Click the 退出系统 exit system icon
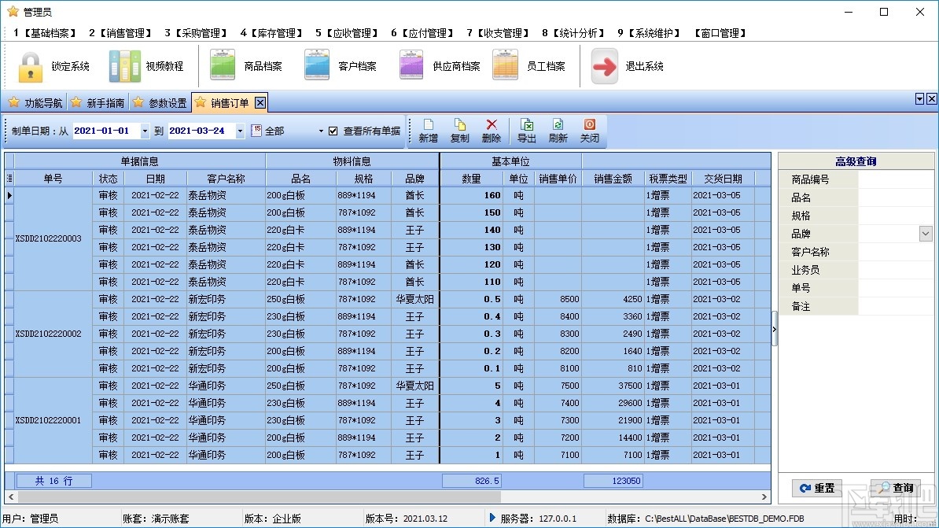The width and height of the screenshot is (939, 528). 603,67
